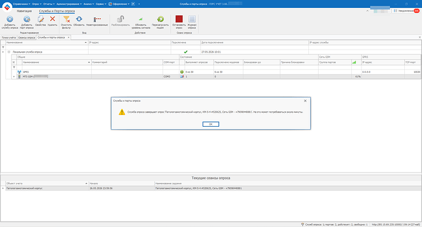Open the quick access customize arrow
This screenshot has height=227, width=422.
pos(139,4)
